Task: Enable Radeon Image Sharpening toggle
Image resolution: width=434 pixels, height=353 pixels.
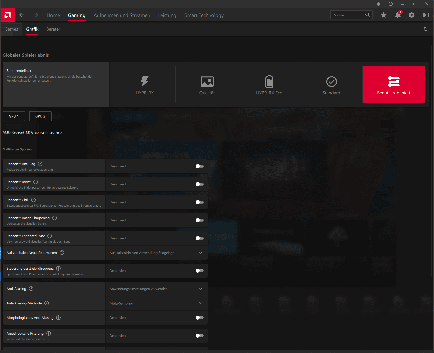Action: (200, 220)
